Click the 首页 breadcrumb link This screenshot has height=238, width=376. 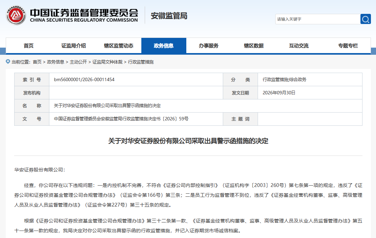coord(37,62)
